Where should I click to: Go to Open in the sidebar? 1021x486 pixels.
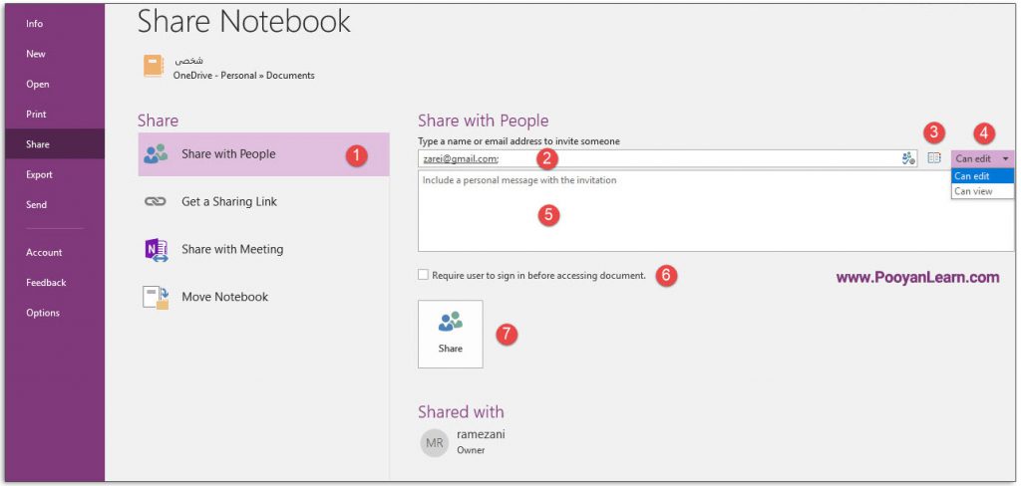click(x=37, y=84)
